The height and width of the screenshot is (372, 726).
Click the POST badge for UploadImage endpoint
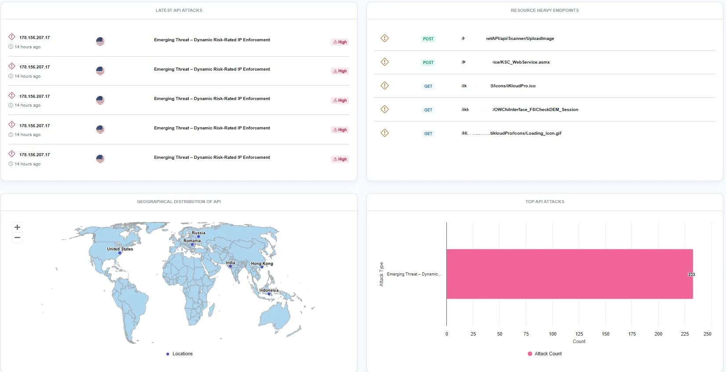(x=428, y=39)
